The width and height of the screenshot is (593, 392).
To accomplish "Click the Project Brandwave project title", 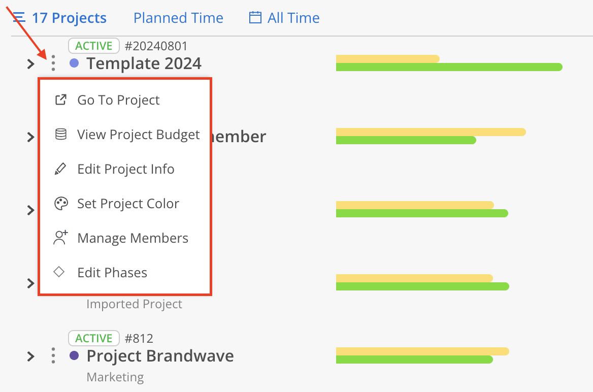I will 160,355.
